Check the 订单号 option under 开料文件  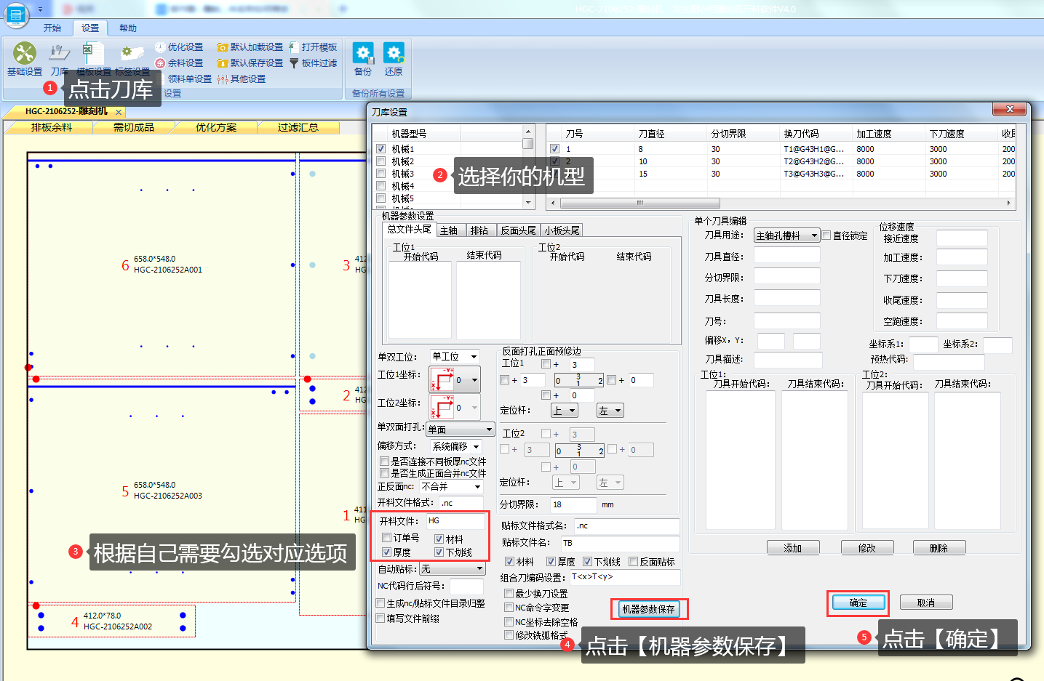(x=386, y=538)
